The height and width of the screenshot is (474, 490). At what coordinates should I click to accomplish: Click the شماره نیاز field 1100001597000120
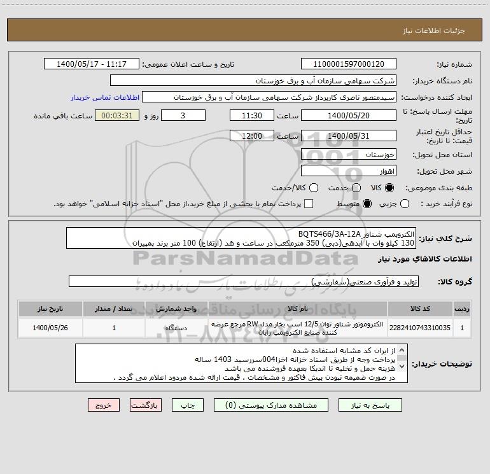349,64
